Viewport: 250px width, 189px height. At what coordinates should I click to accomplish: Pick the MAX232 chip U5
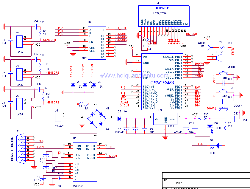(x=85, y=162)
